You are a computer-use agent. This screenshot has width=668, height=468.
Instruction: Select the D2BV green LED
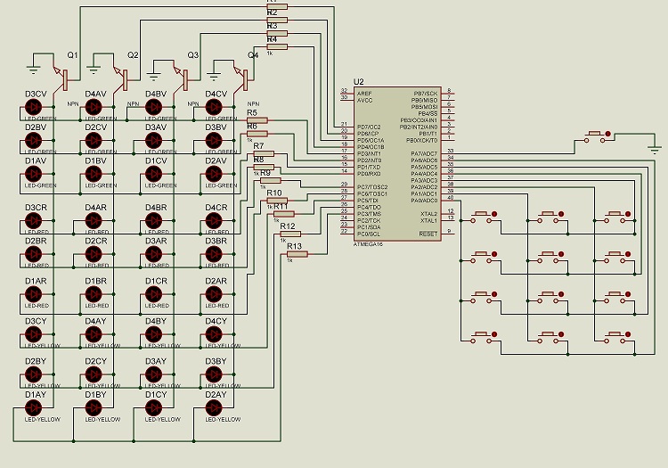pos(33,140)
